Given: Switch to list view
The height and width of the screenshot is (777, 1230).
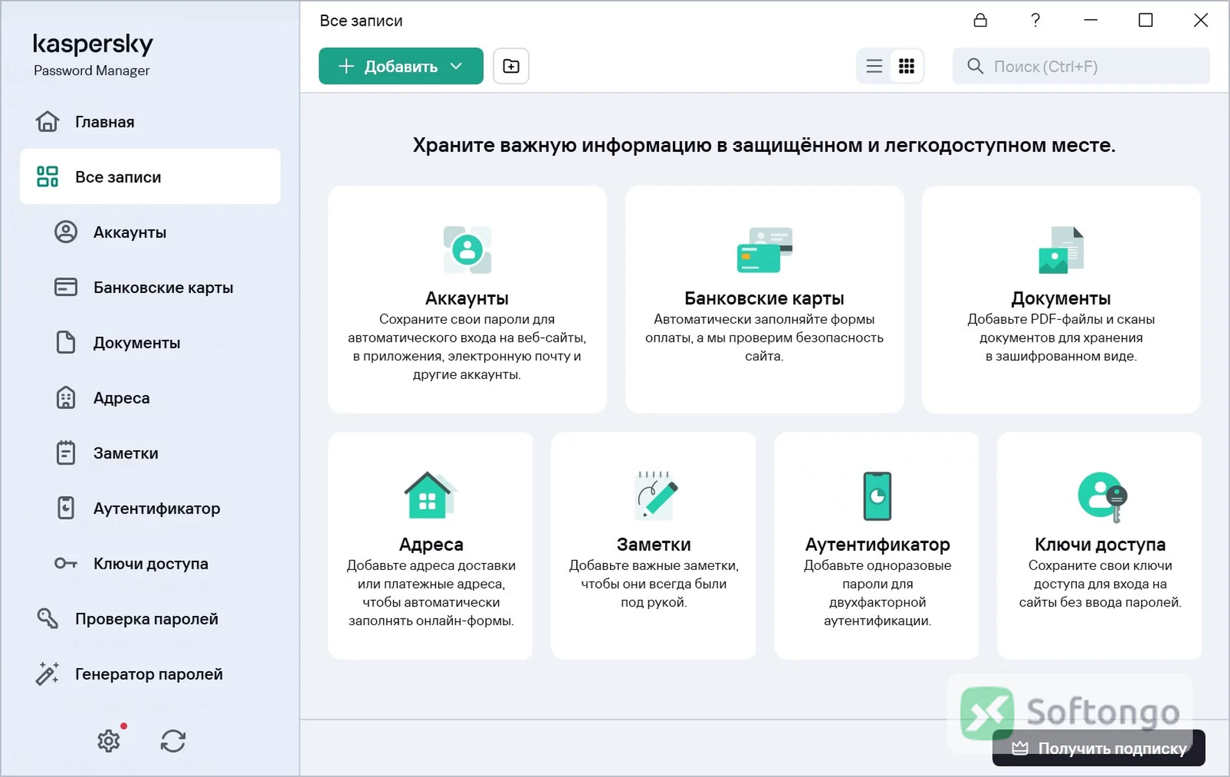Looking at the screenshot, I should click(874, 66).
